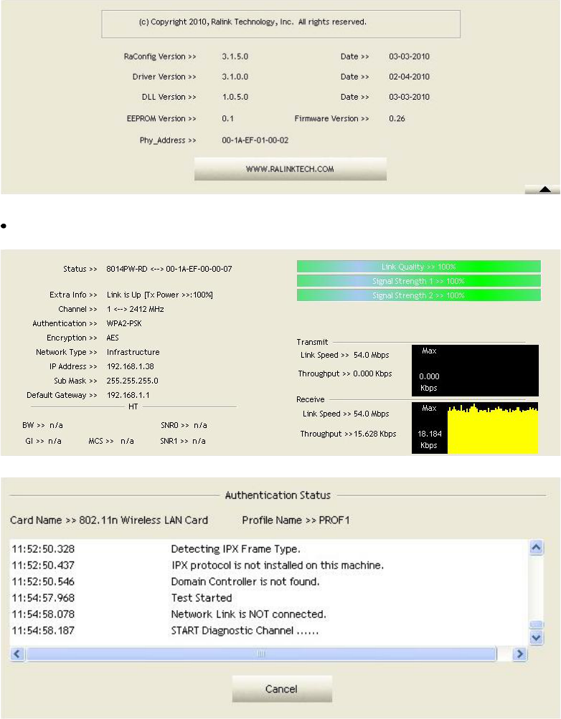Screen dimensions: 561x719
Task: Click the 18.184 Kbps max receive label
Action: pos(429,439)
